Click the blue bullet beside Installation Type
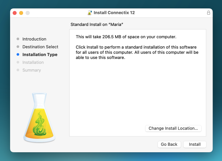The image size is (222, 161). coord(18,55)
